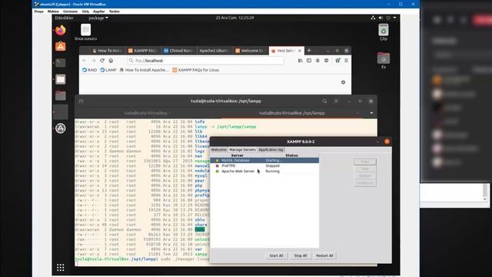Open the Çöp trash desktop icon
Image resolution: width=492 pixels, height=277 pixels.
(x=384, y=32)
